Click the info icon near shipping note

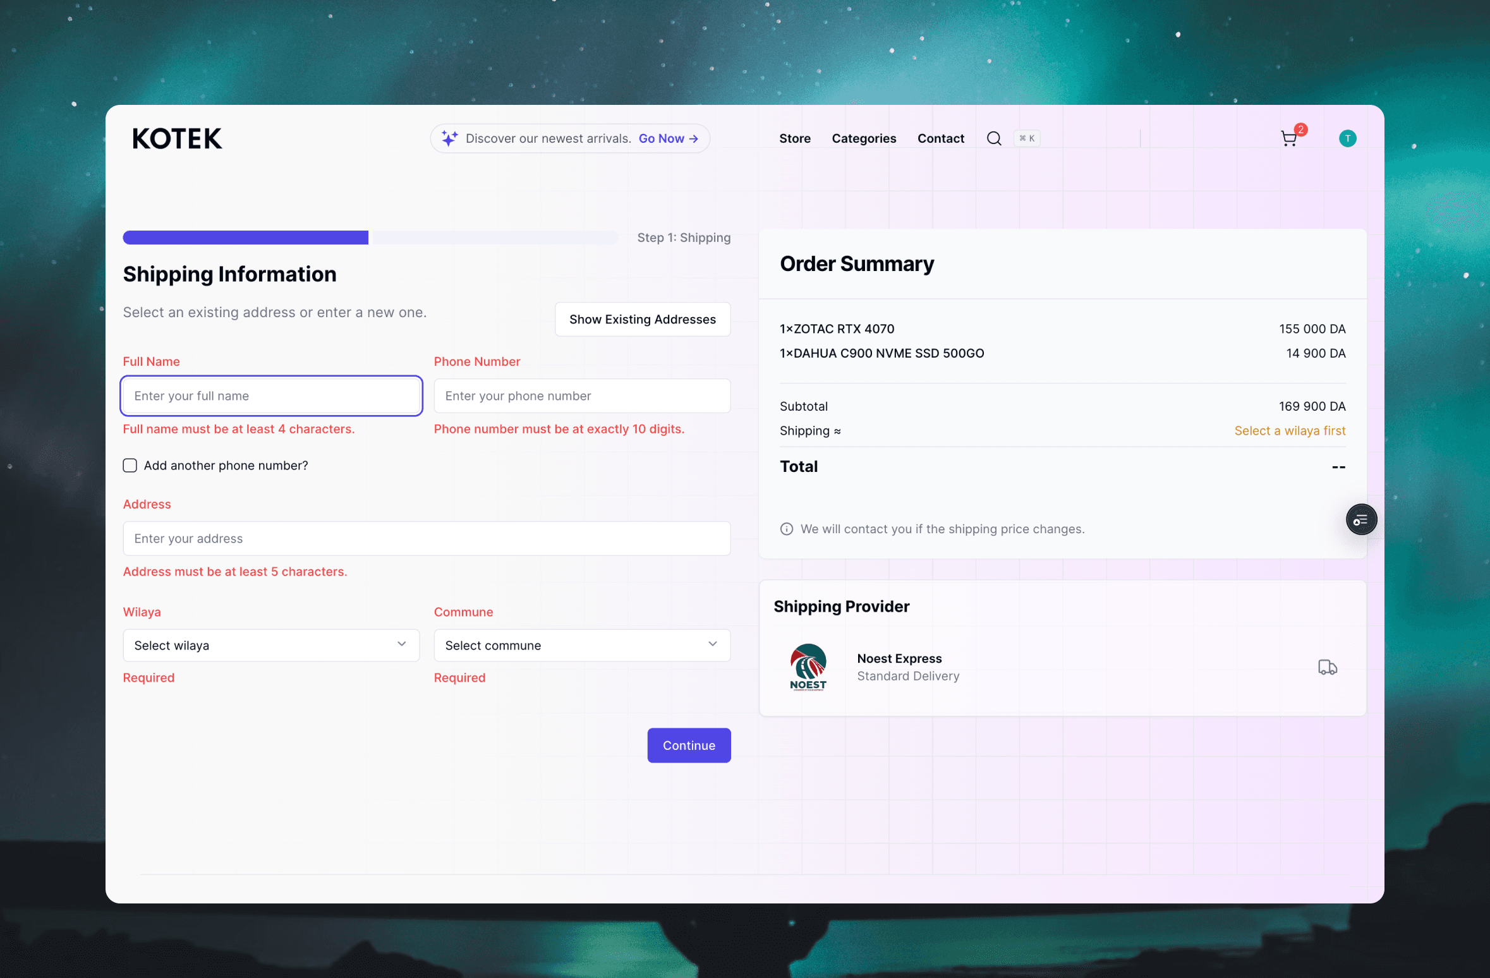pyautogui.click(x=786, y=529)
